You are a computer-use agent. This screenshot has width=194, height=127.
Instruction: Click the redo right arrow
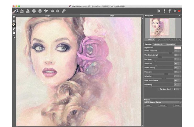tap(57, 11)
